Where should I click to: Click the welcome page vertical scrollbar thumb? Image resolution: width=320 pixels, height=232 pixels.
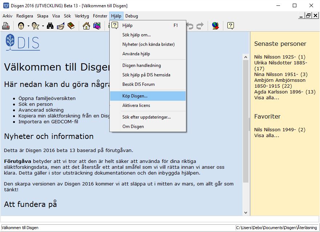pyautogui.click(x=246, y=121)
